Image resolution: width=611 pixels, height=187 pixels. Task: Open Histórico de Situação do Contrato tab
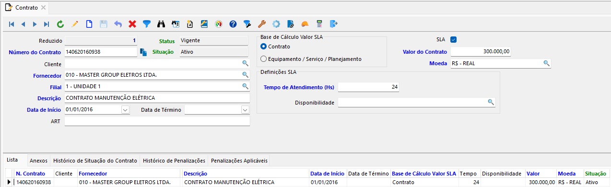click(x=95, y=161)
